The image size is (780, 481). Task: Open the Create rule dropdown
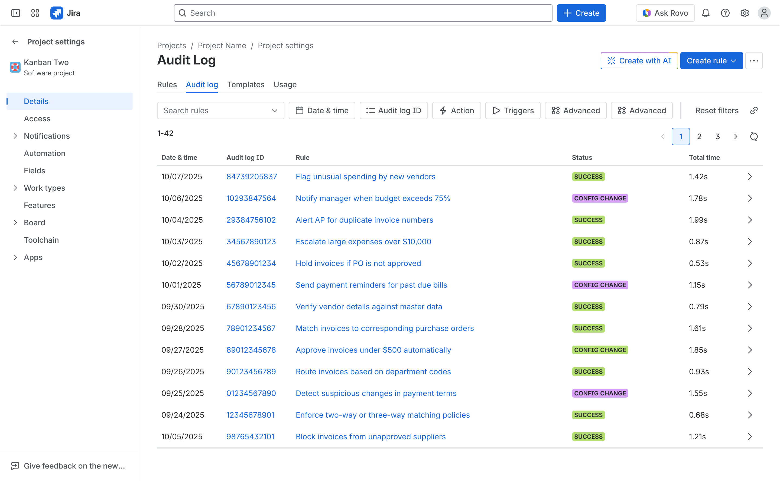[711, 60]
